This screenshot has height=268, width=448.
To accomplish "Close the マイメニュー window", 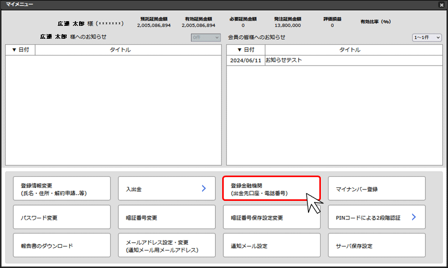I will click(441, 5).
